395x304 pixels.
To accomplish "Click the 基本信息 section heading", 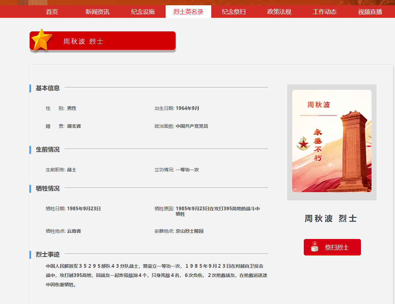I will 48,88.
